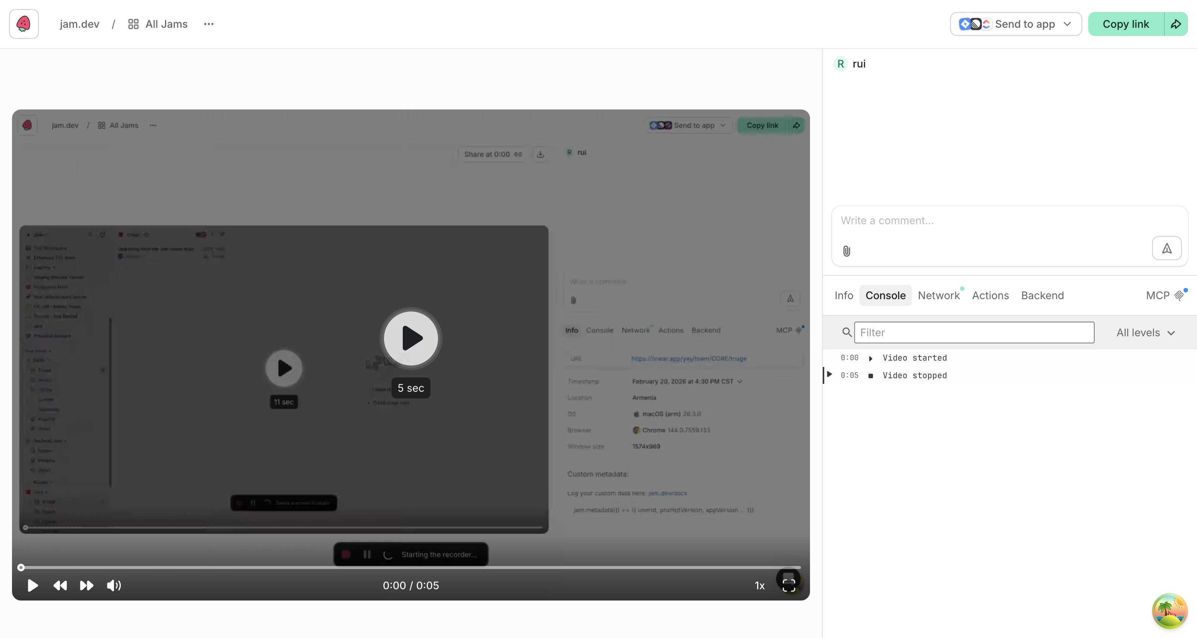Click the paperclip attachment icon

[x=847, y=251]
